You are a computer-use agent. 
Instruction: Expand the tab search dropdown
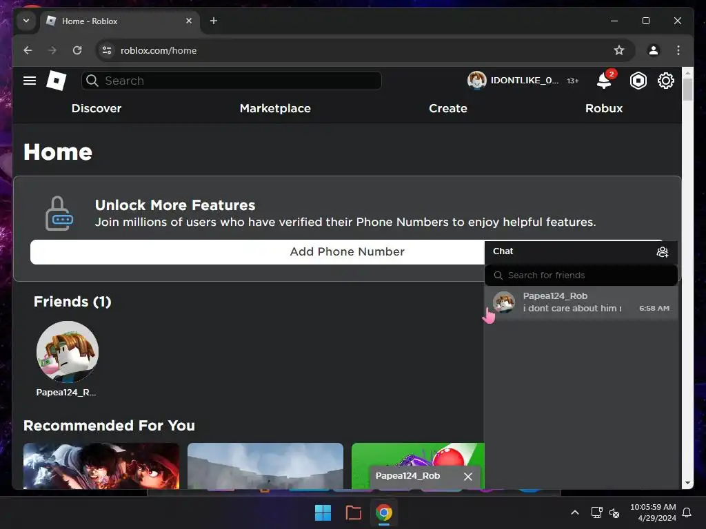tap(26, 21)
